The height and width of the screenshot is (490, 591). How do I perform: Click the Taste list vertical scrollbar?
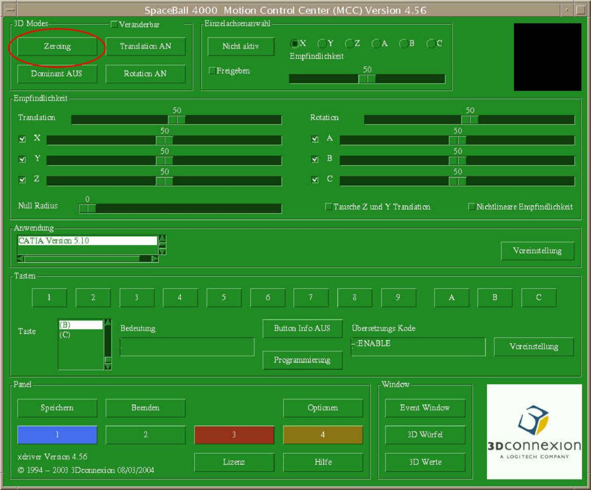tap(108, 345)
